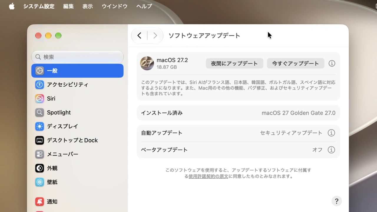
Task: Click the アクセシビリティ sidebar icon
Action: click(x=39, y=85)
